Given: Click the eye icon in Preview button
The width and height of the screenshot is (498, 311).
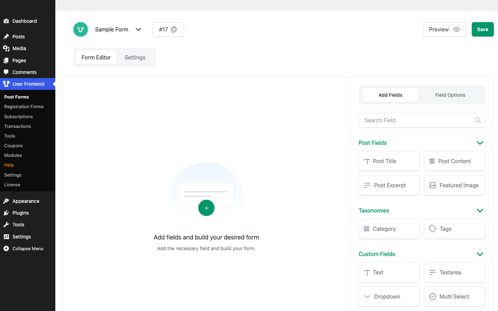Looking at the screenshot, I should tap(456, 29).
